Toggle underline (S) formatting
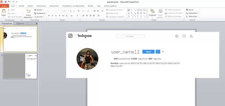This screenshot has height=106, width=225. [x=56, y=16]
